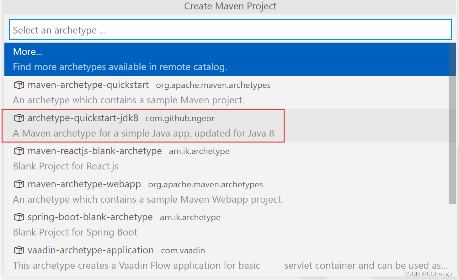Image resolution: width=459 pixels, height=280 pixels.
Task: Click the 'Blank Project for React.js' description
Action: pyautogui.click(x=66, y=166)
